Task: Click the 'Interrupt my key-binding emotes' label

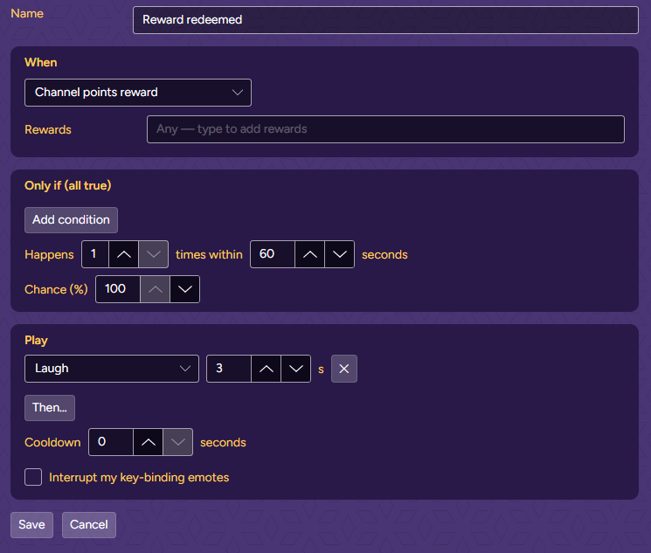Action: click(x=139, y=478)
